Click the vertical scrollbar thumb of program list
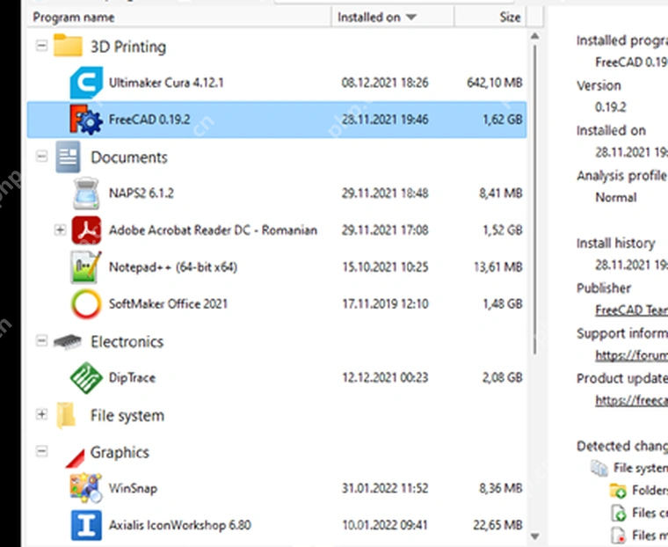The width and height of the screenshot is (668, 547). 535,199
